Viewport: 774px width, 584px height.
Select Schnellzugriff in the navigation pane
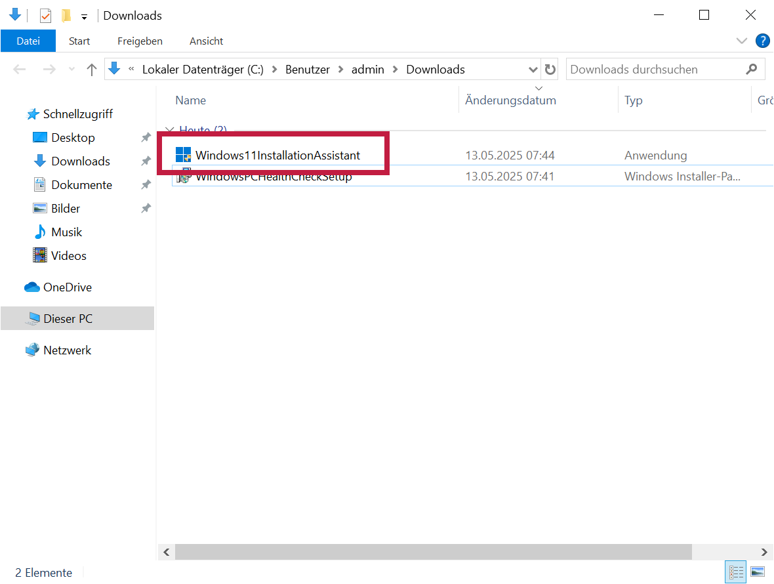point(78,114)
